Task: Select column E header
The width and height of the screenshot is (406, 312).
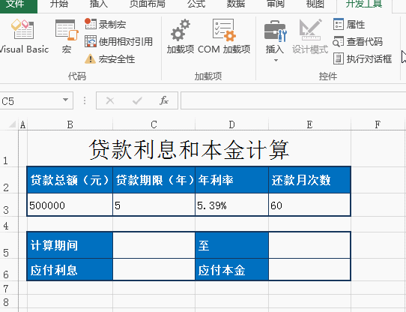Action: point(309,124)
